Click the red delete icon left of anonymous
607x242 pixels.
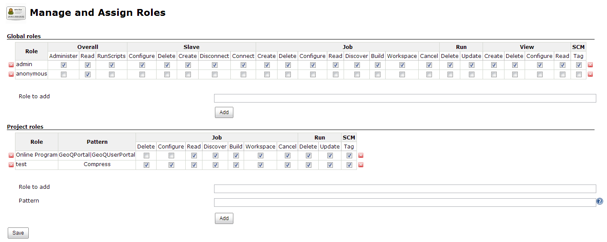[11, 74]
